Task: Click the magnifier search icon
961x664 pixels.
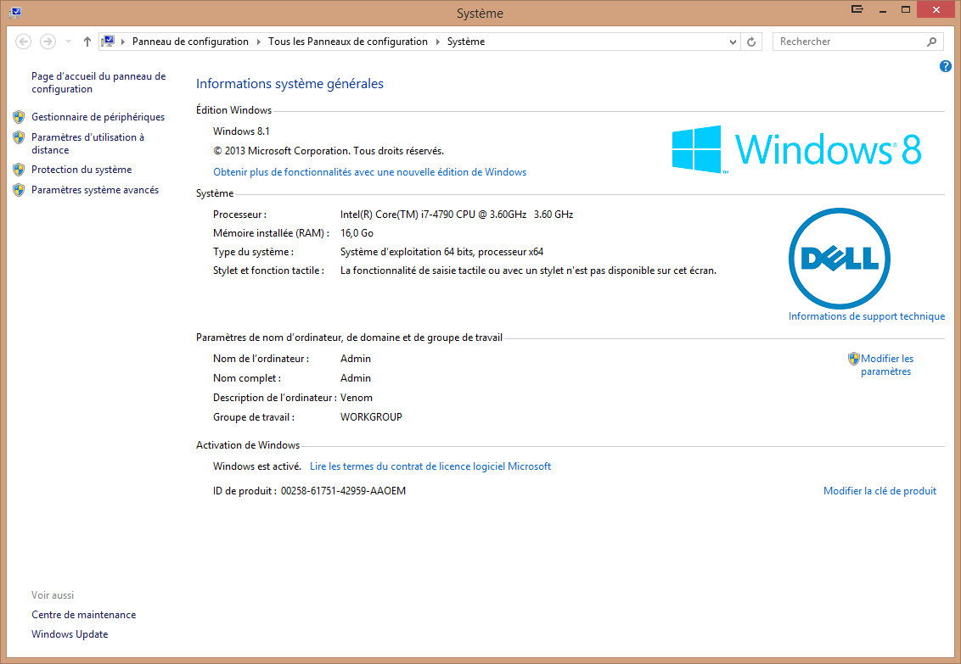Action: tap(931, 42)
